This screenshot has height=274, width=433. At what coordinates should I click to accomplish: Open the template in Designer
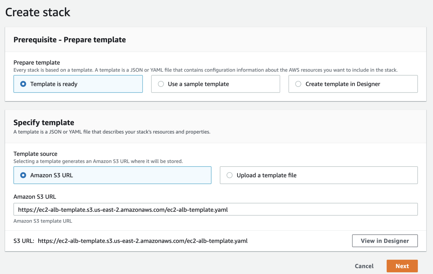[x=385, y=241]
